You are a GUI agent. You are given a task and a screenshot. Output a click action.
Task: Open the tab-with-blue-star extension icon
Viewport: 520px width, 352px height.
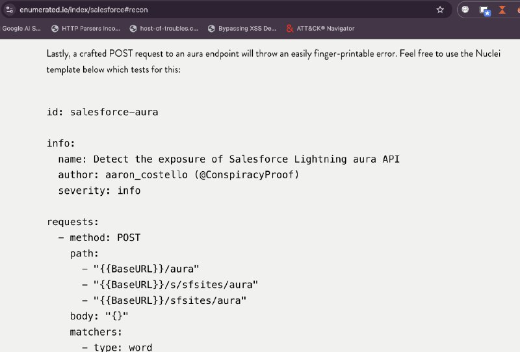pos(484,10)
